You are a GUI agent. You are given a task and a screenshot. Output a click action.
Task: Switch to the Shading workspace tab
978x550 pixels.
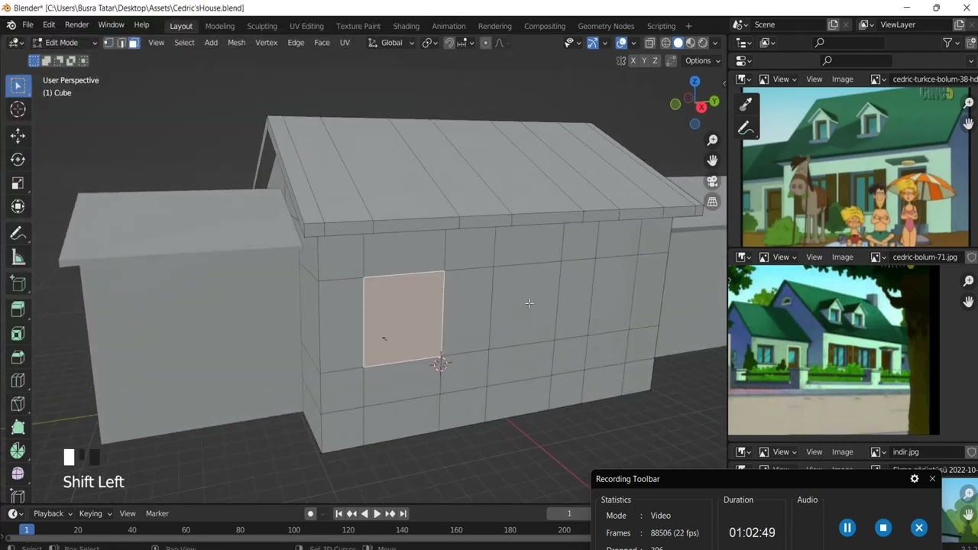(x=406, y=26)
